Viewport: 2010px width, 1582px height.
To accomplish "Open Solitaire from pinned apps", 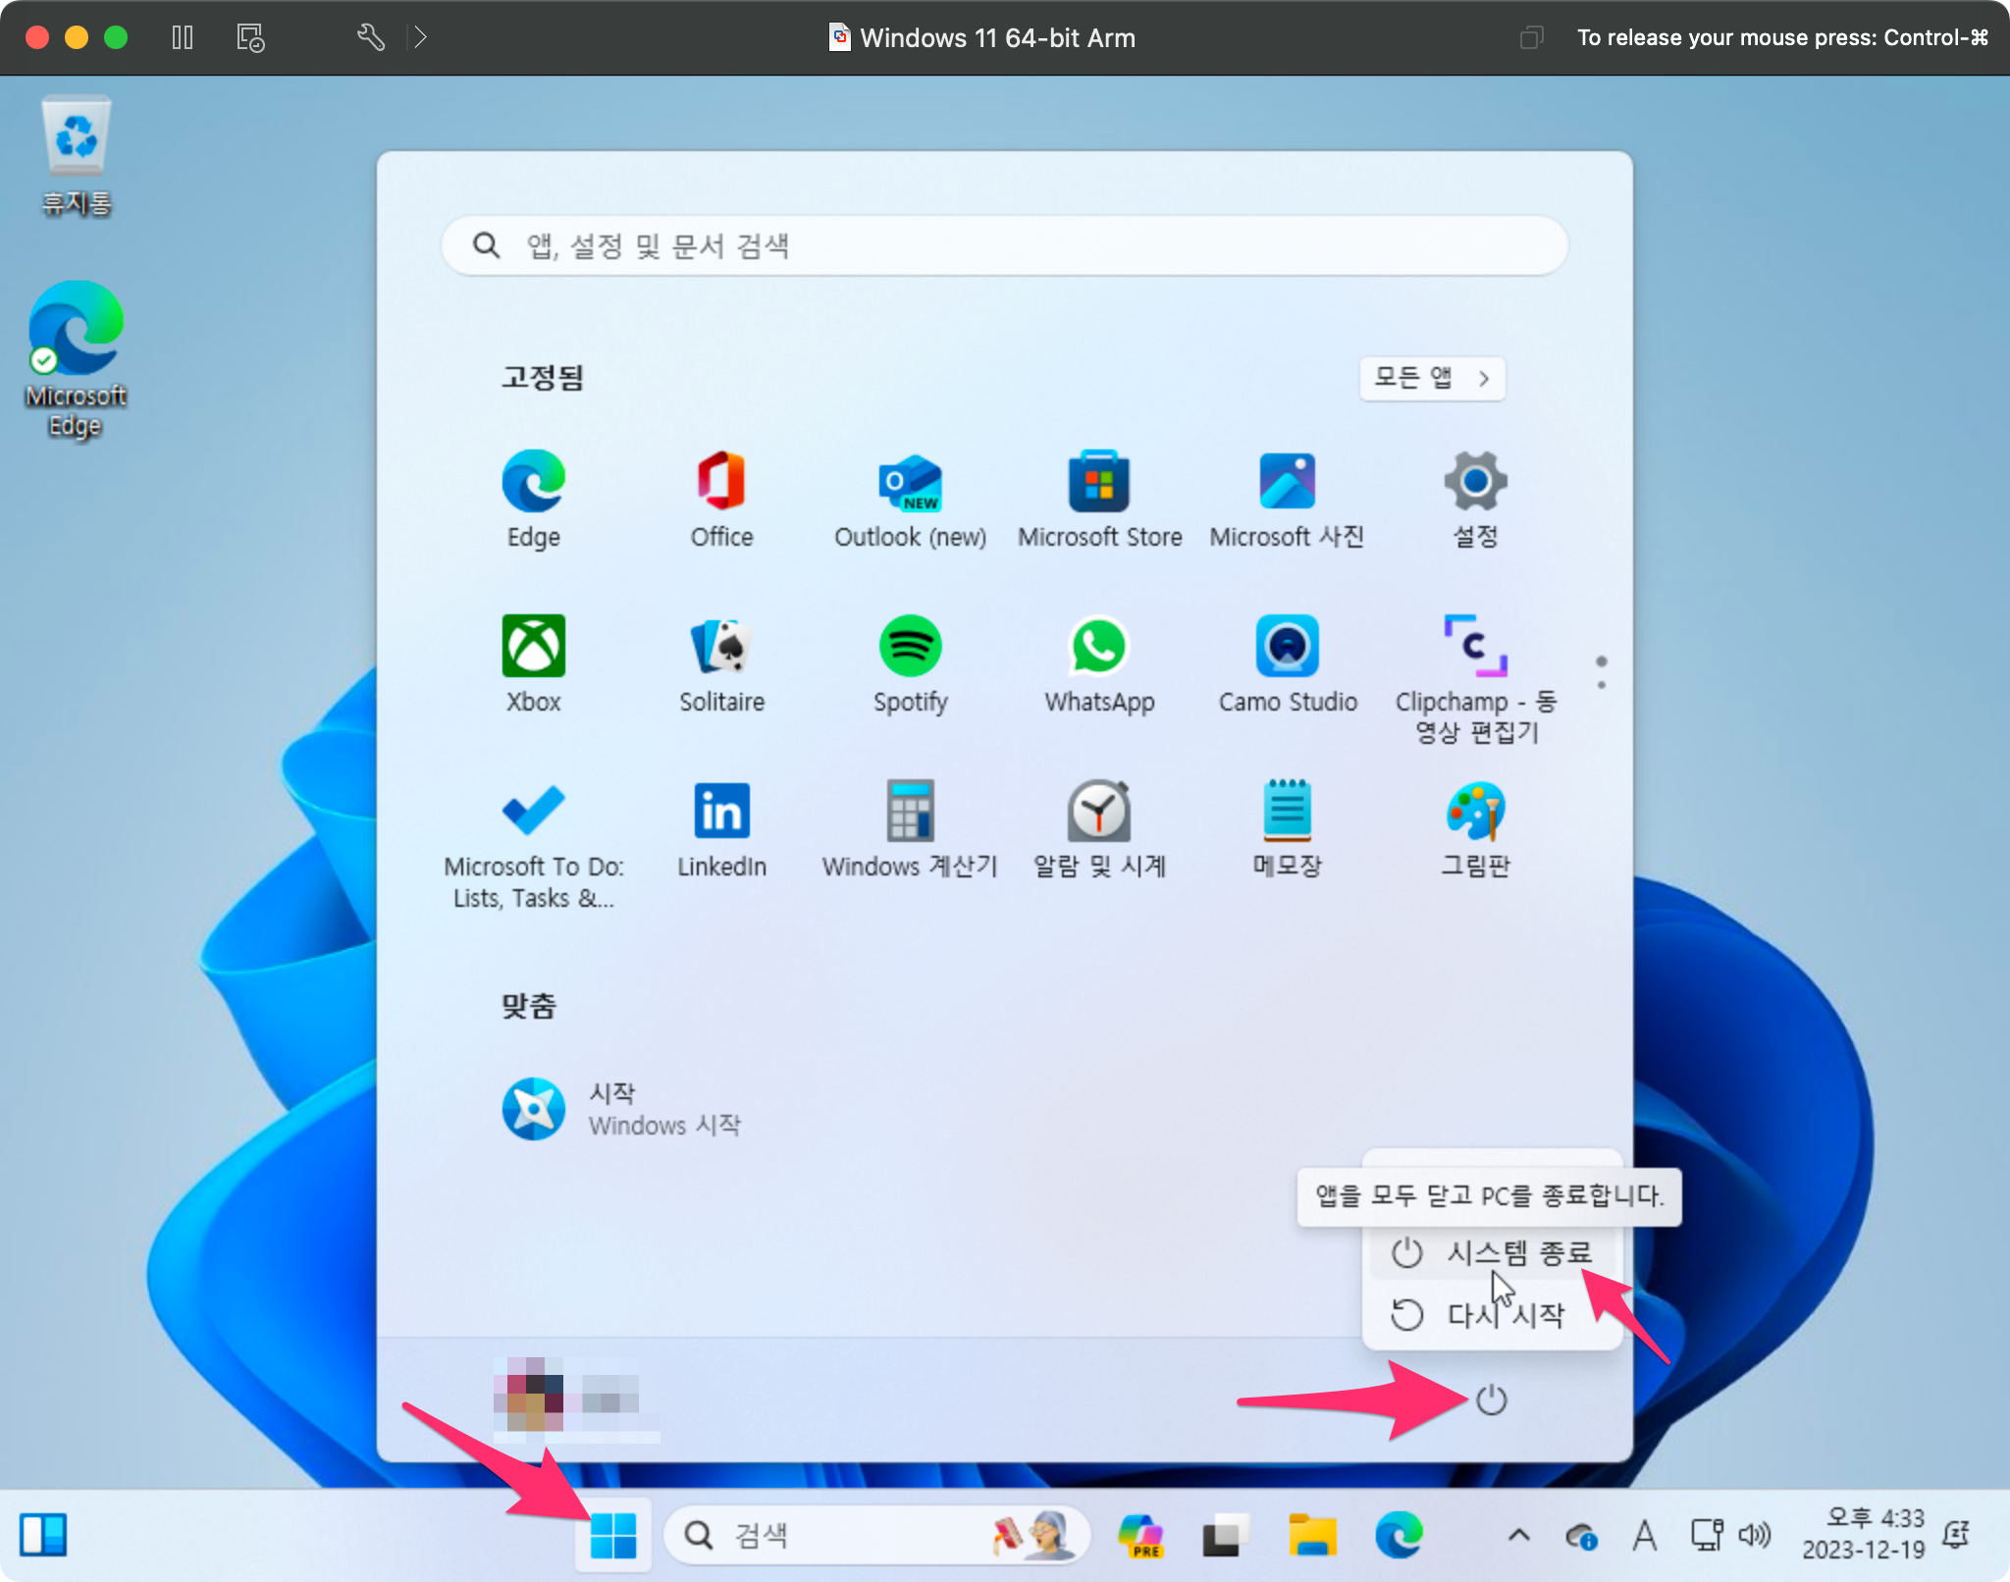I will click(x=721, y=664).
